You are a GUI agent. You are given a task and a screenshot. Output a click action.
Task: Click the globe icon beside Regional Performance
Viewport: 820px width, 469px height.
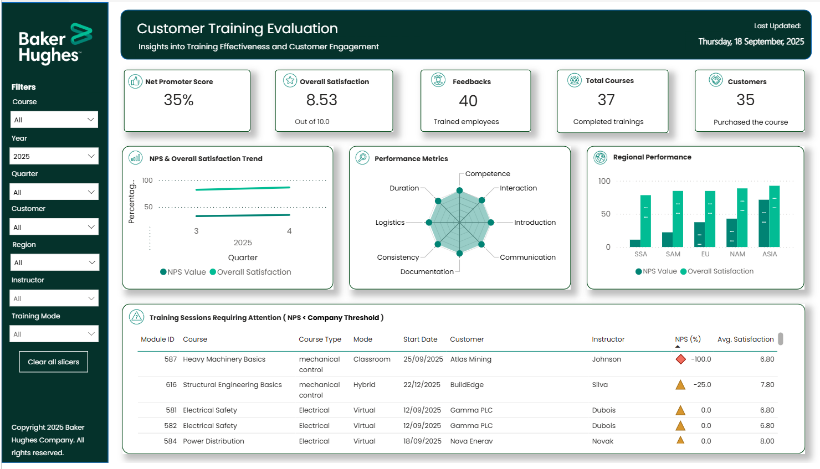[x=600, y=158]
